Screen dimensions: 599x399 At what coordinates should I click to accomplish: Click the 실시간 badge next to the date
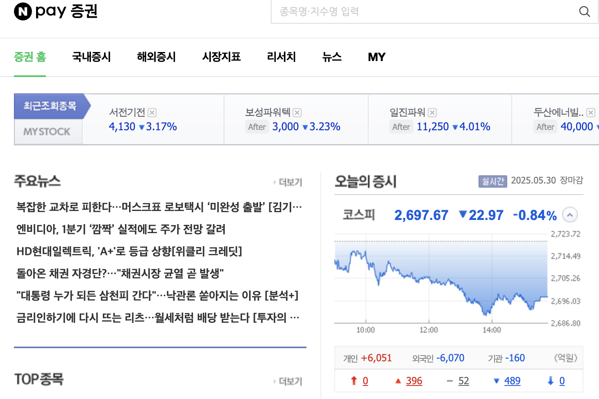(492, 181)
